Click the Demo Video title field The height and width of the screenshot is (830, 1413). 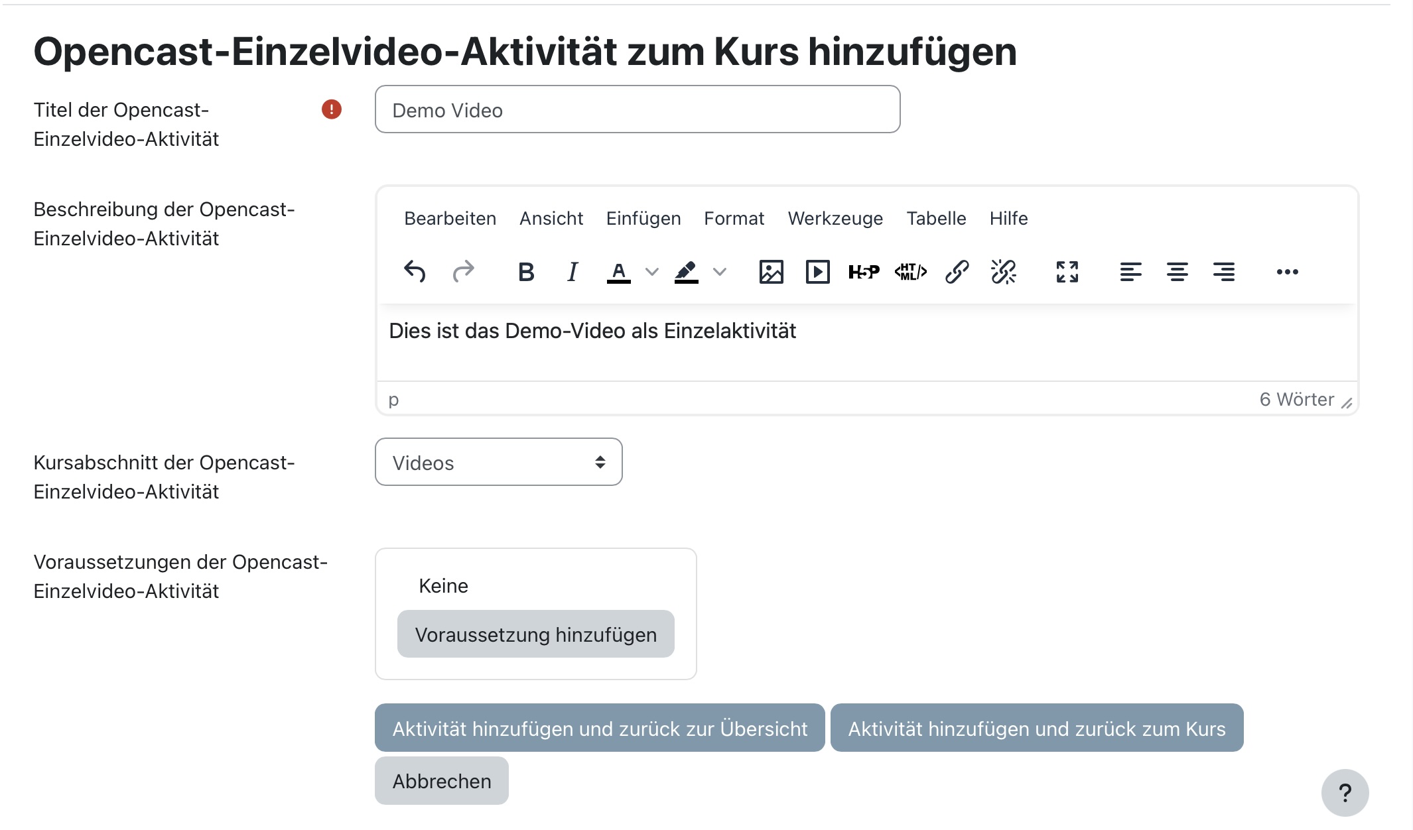638,109
